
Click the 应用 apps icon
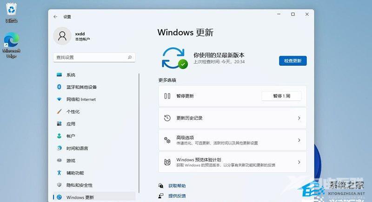click(x=60, y=124)
